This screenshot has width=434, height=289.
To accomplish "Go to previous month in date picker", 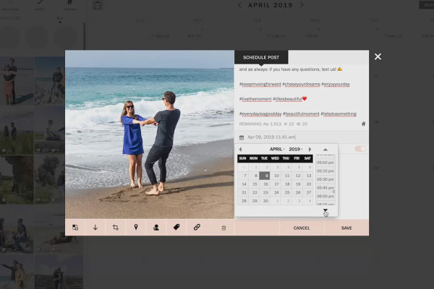I will tap(240, 150).
